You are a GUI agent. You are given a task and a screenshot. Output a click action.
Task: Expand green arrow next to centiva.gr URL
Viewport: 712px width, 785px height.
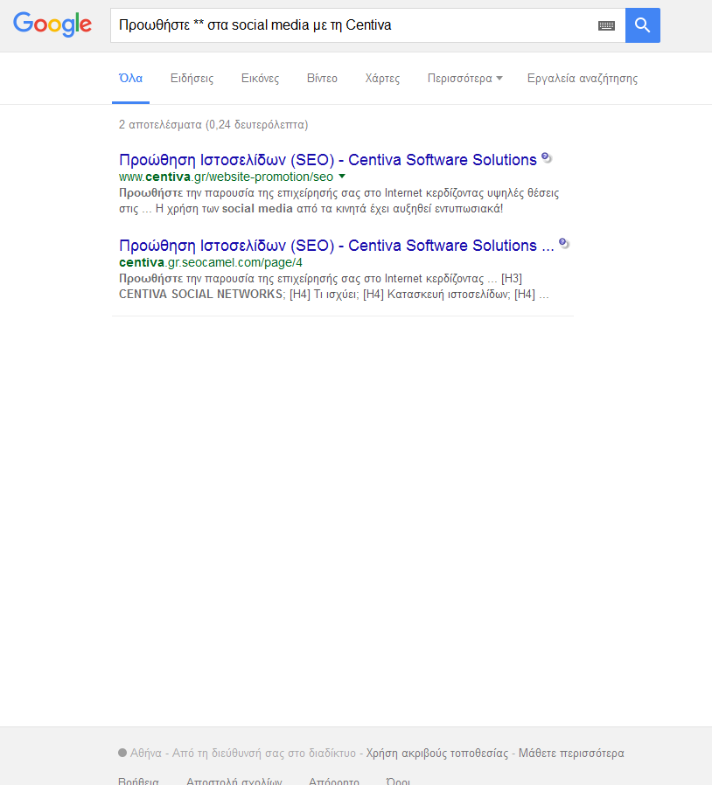coord(342,177)
